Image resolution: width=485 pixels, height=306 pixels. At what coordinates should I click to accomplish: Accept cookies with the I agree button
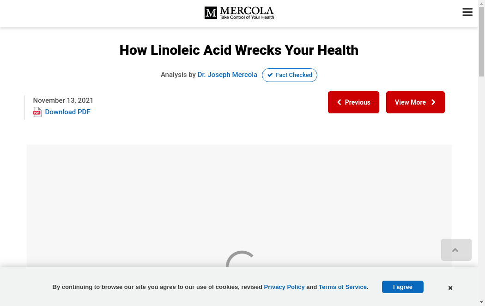click(402, 287)
